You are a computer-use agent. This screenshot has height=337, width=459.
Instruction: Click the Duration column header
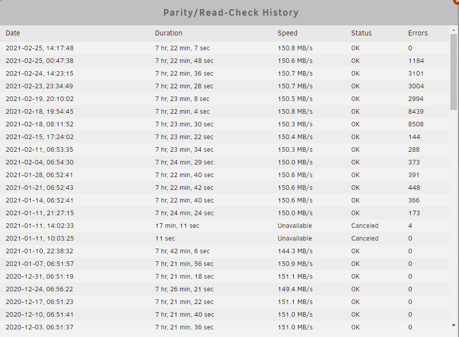point(169,33)
